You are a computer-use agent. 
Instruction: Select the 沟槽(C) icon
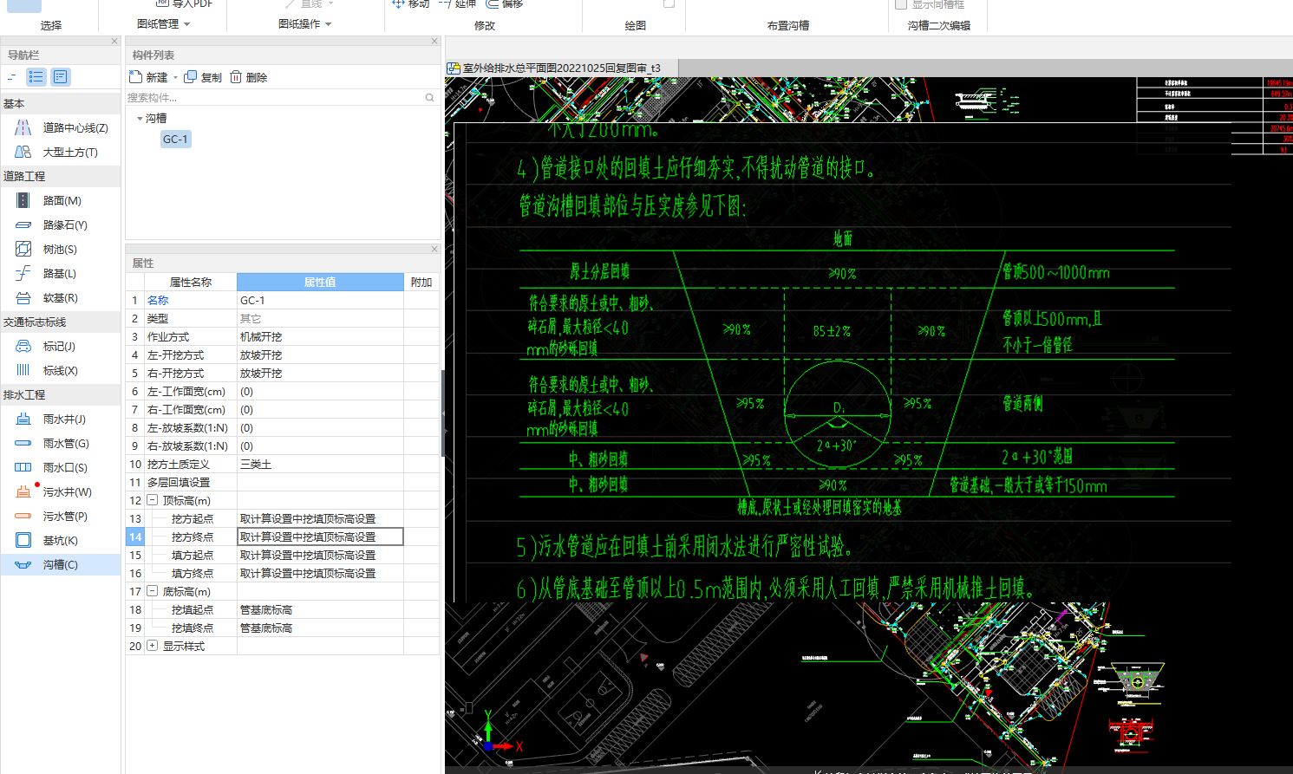click(x=23, y=564)
